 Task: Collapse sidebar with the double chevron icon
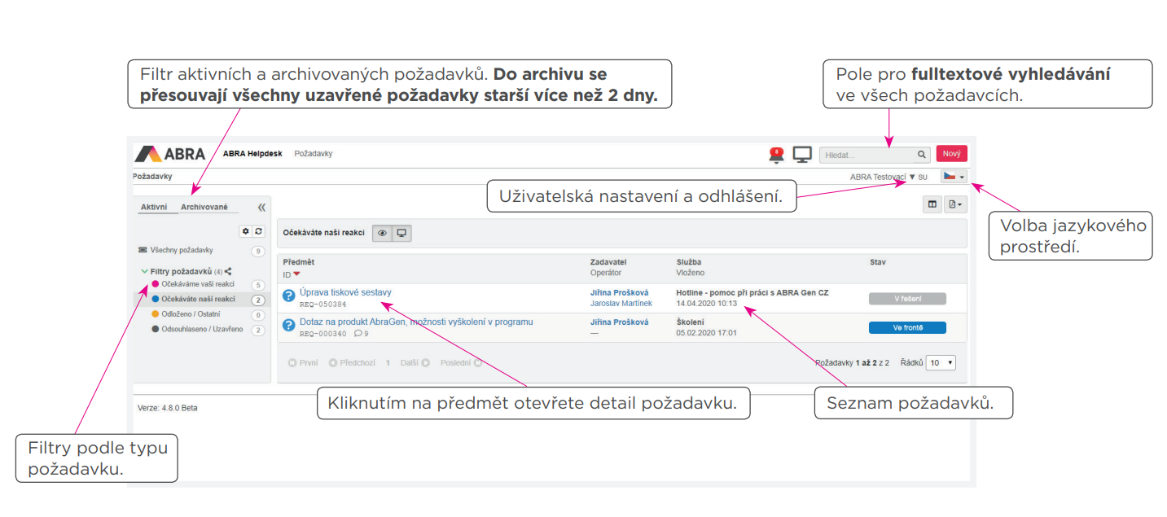click(x=261, y=208)
